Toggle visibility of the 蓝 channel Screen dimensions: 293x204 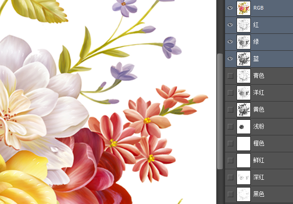click(230, 59)
